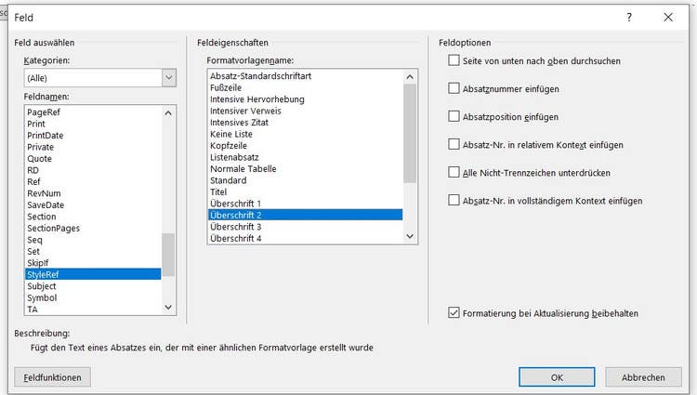Open Feldfunktionen button
Screen dimensions: 697x395
click(x=53, y=376)
